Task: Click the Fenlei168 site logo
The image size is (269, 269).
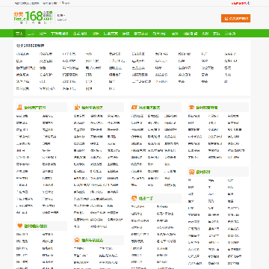Action: click(x=34, y=16)
